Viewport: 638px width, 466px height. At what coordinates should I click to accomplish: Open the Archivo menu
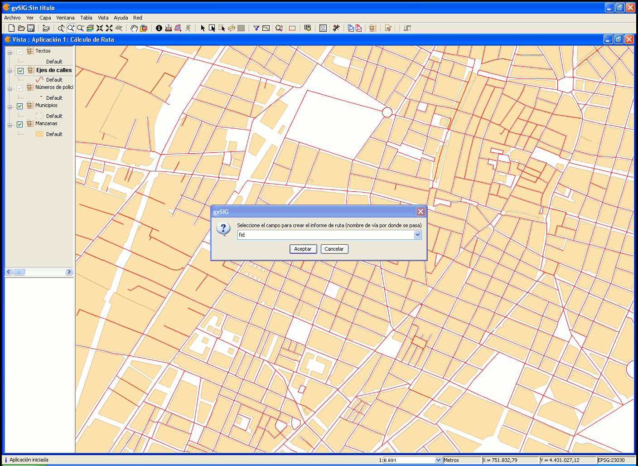(x=12, y=18)
